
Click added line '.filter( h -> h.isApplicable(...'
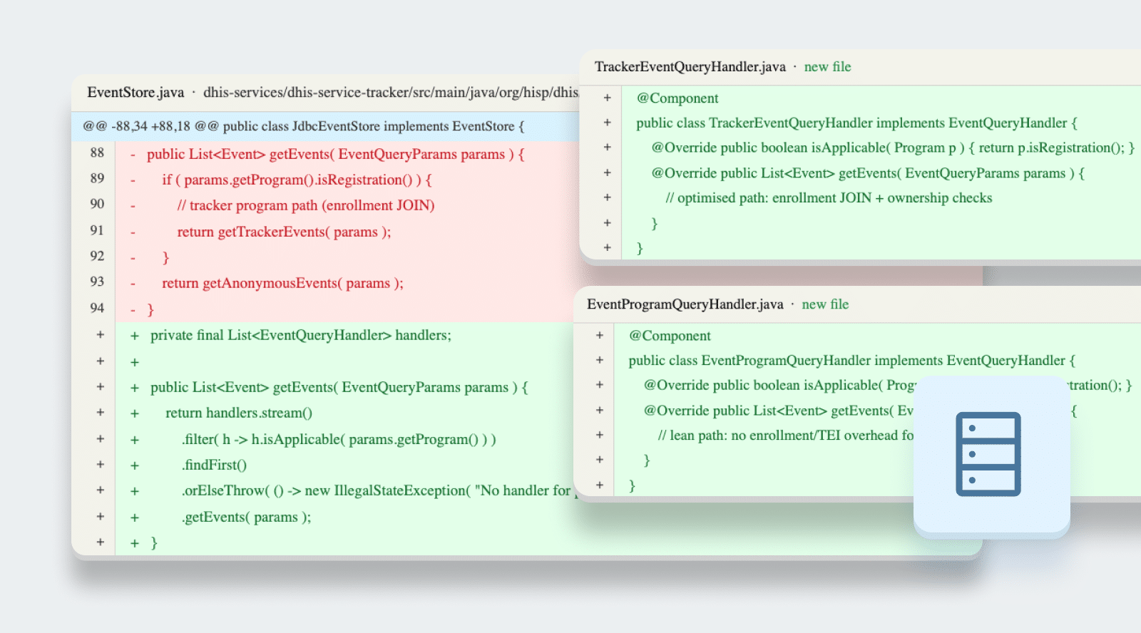(x=339, y=439)
